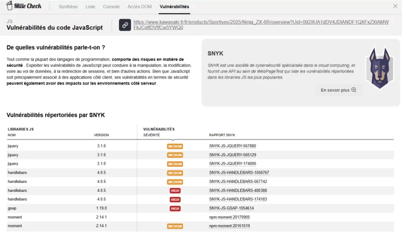Screen dimensions: 402x232
Task: Sort by the Sévérité column header
Action: click(x=152, y=135)
